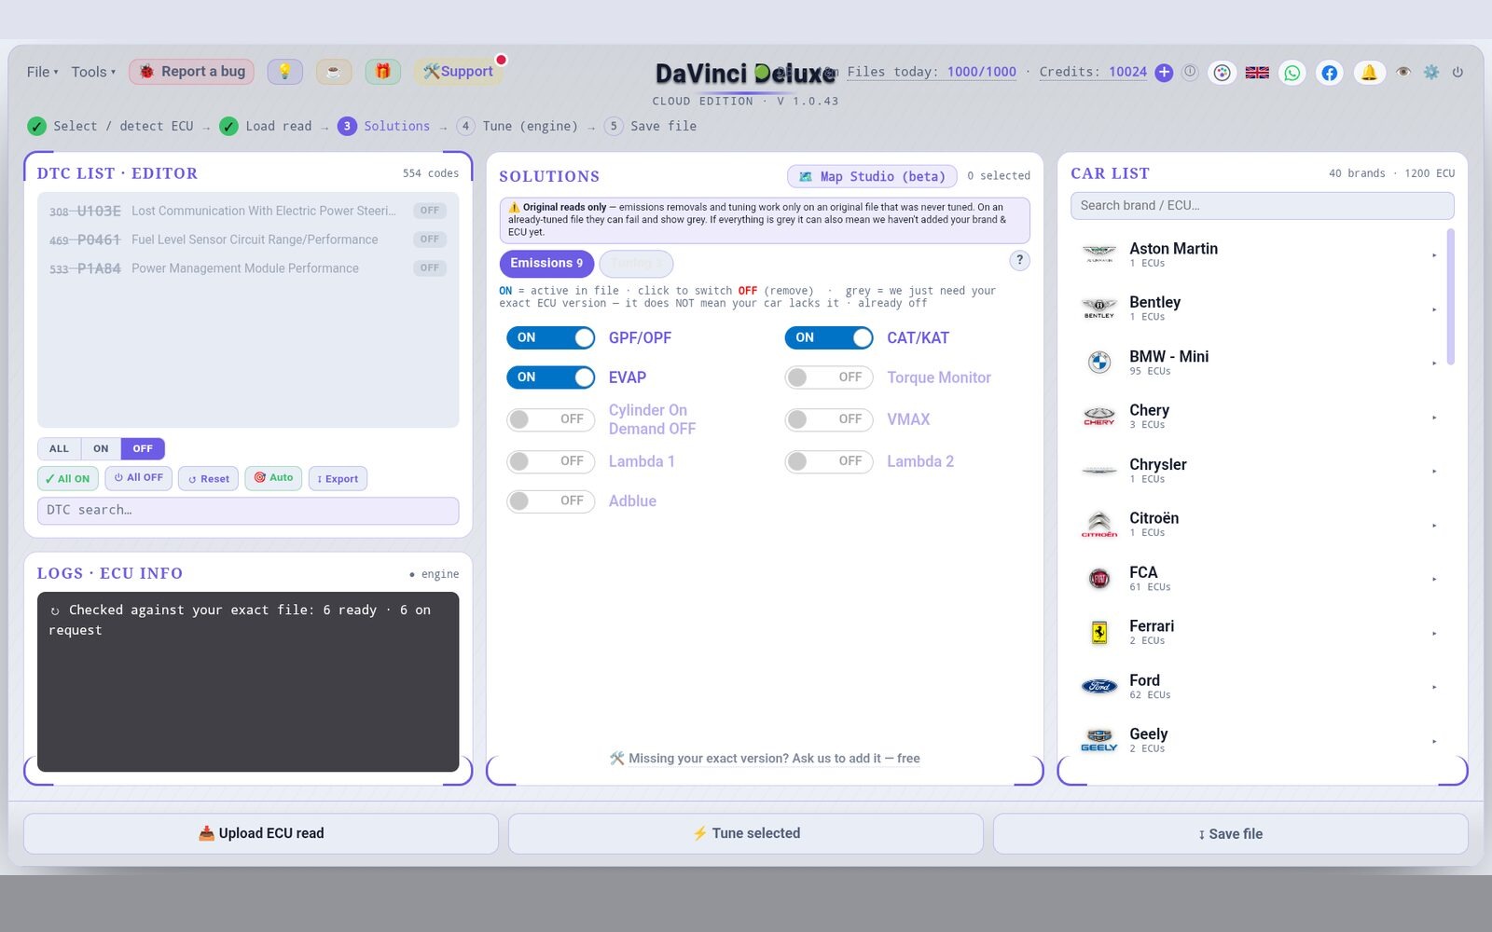Select the Bentley brand logo

tap(1099, 308)
